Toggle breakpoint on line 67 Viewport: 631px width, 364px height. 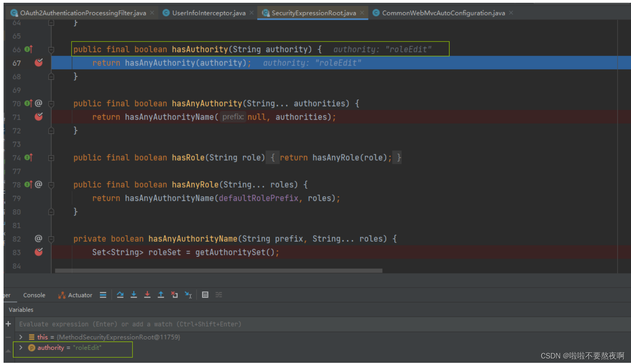tap(39, 62)
